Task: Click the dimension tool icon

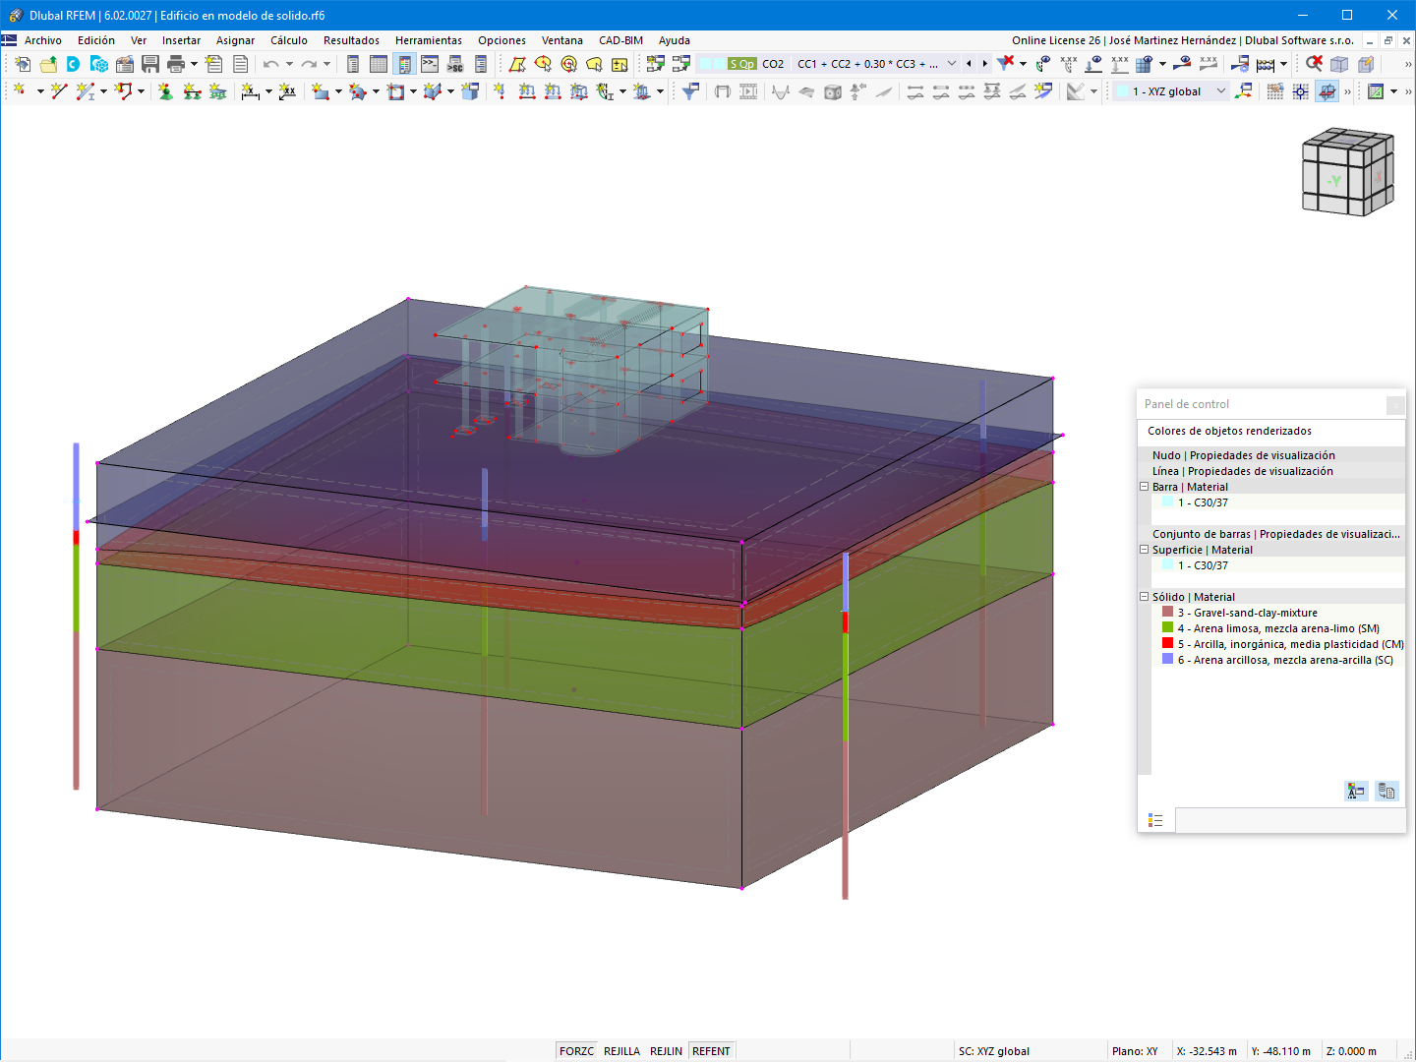Action: [x=251, y=91]
